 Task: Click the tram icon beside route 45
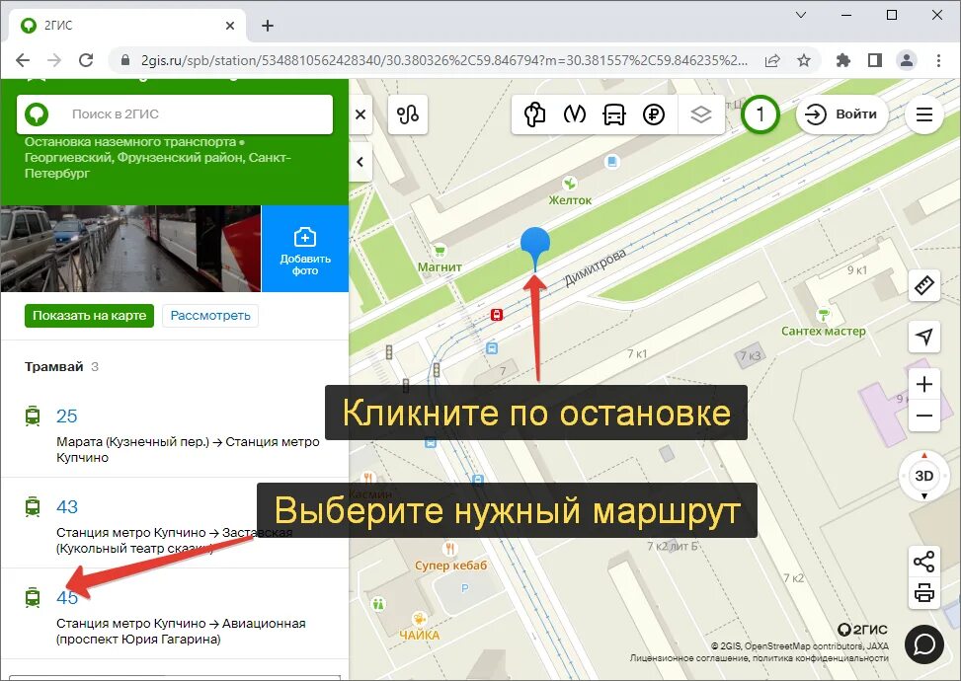click(x=33, y=597)
